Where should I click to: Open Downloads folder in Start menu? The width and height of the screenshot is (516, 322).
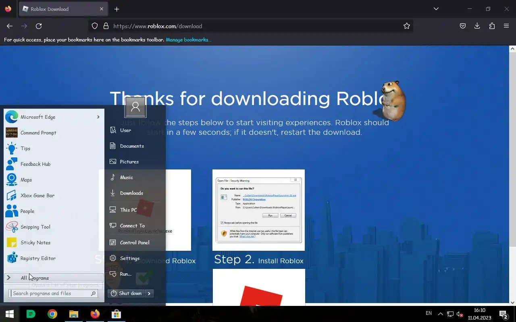[x=135, y=193]
